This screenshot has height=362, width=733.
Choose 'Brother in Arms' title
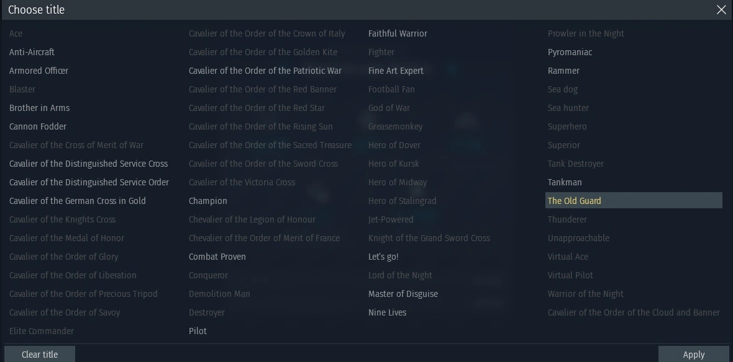[x=39, y=108]
